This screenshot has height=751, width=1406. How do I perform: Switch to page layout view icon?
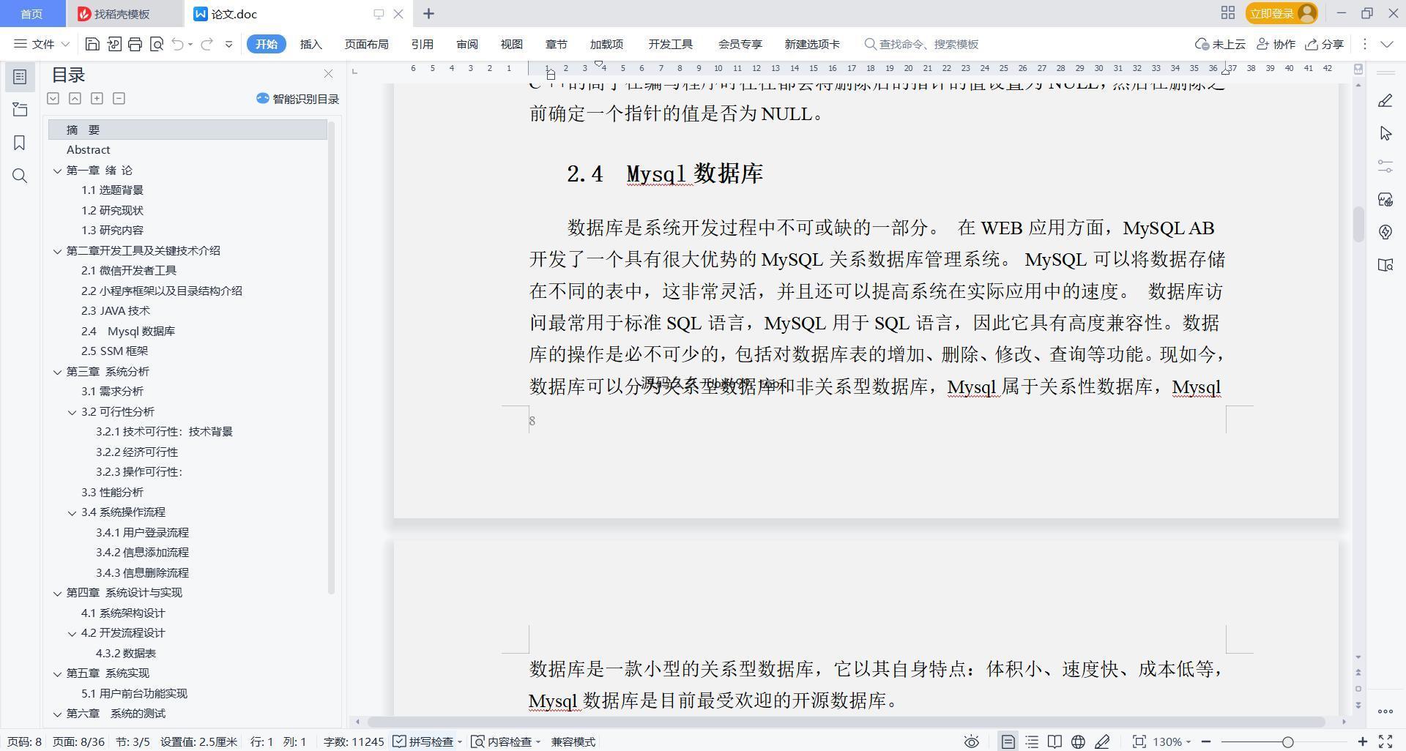click(x=1008, y=741)
